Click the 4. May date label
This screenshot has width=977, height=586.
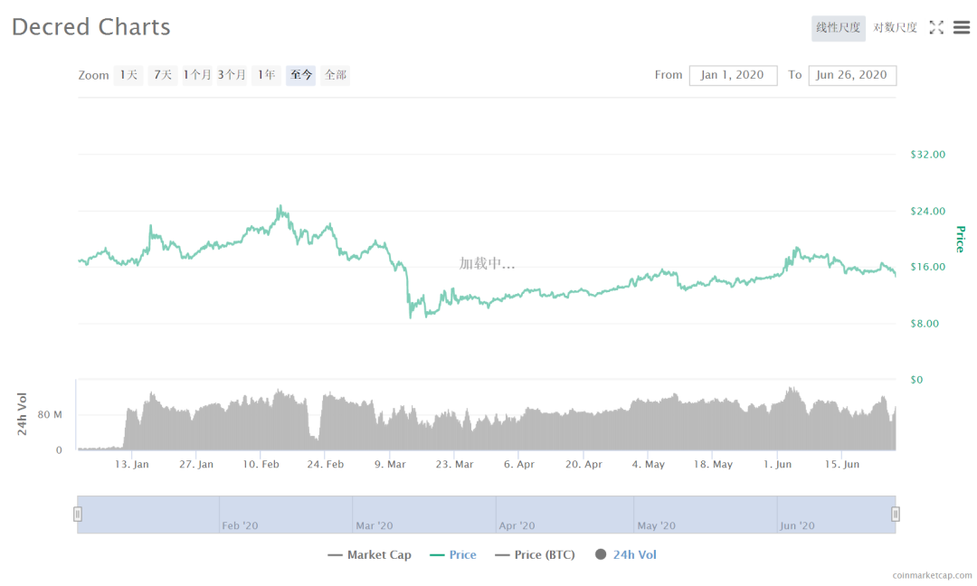[649, 465]
